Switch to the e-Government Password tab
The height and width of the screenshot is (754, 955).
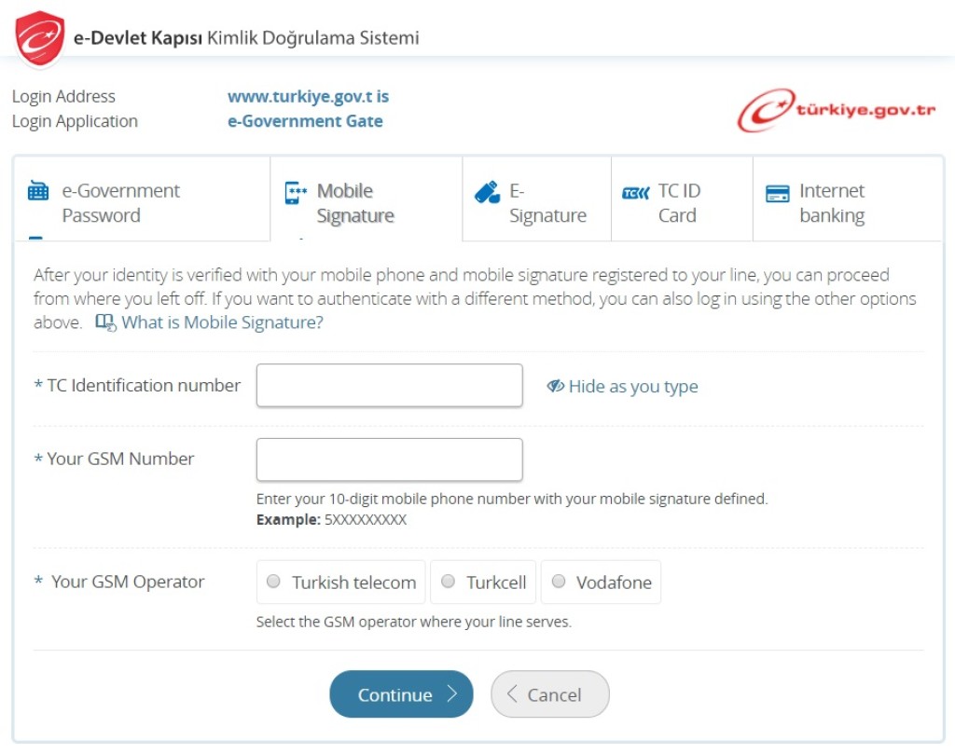click(120, 203)
